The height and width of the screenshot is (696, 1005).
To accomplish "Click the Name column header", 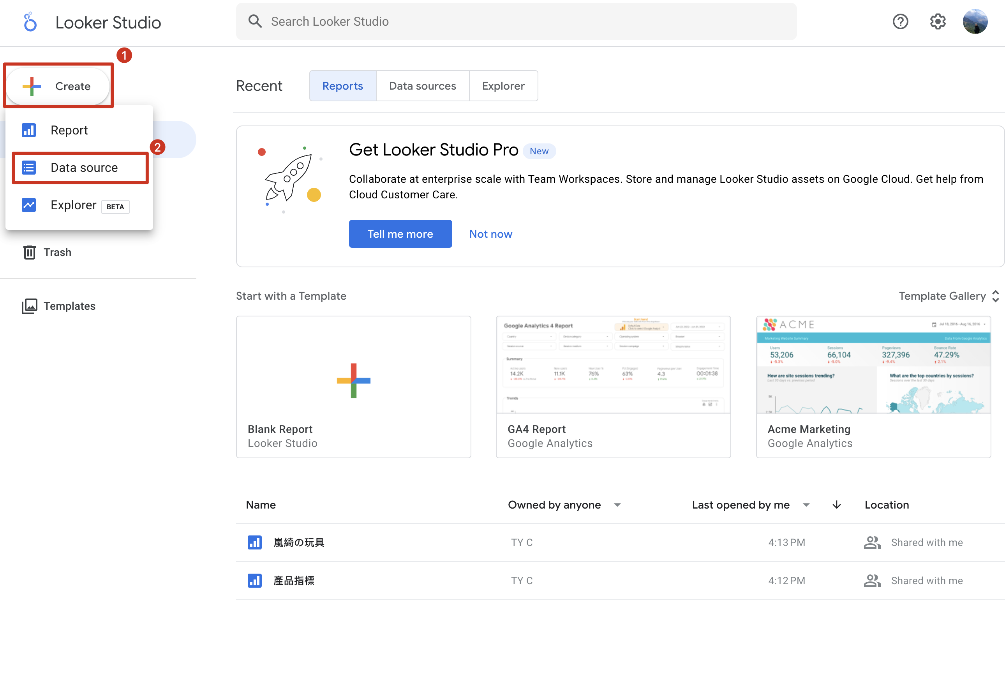I will coord(261,505).
